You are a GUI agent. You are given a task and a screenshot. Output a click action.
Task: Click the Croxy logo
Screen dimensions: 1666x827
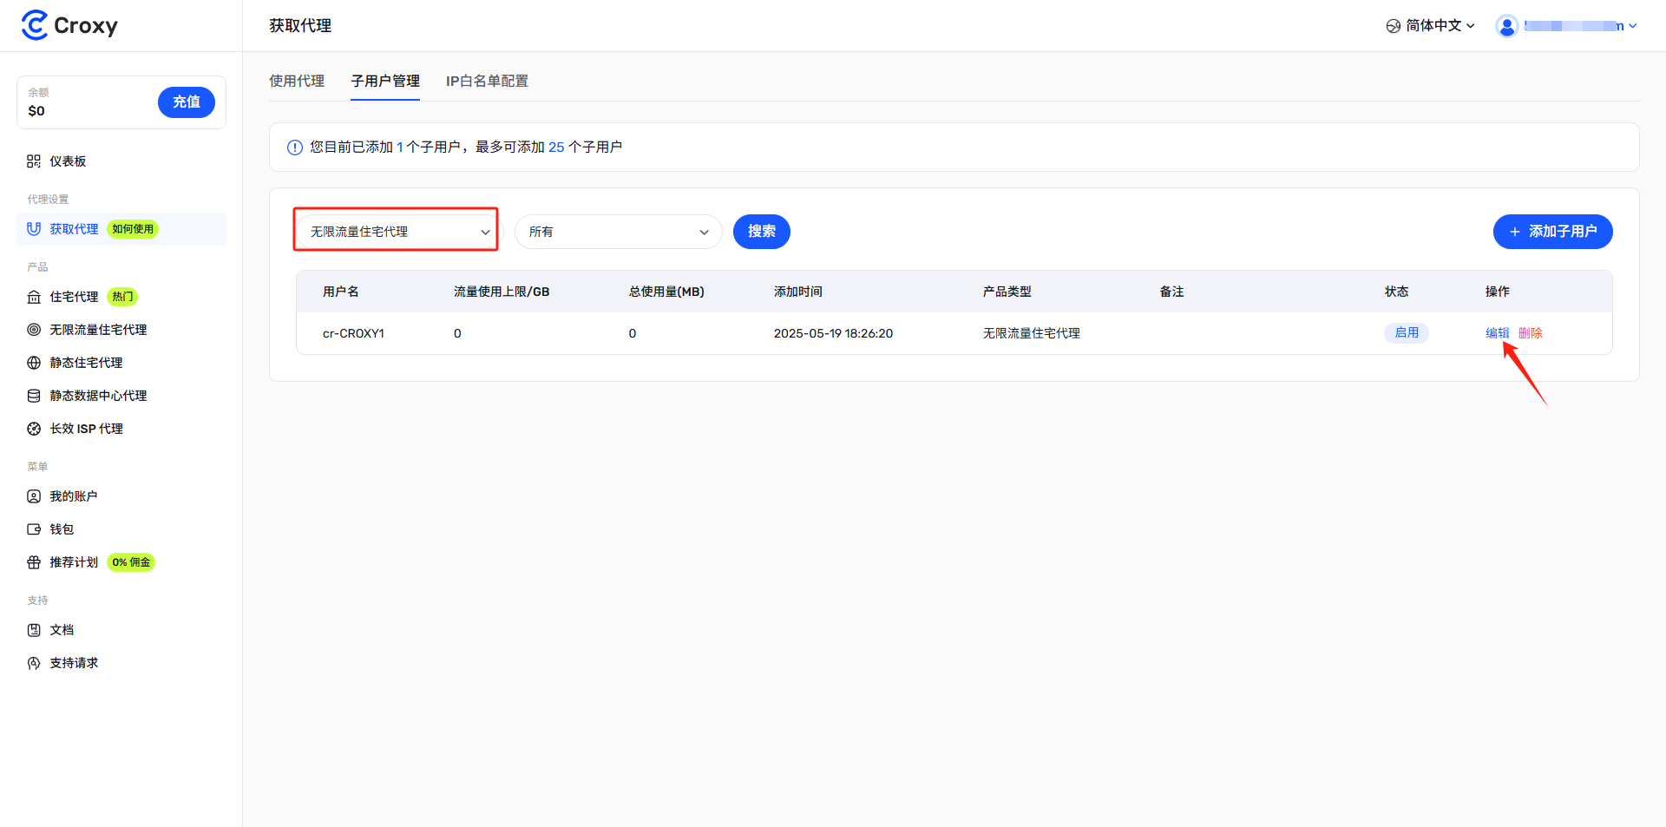(69, 25)
